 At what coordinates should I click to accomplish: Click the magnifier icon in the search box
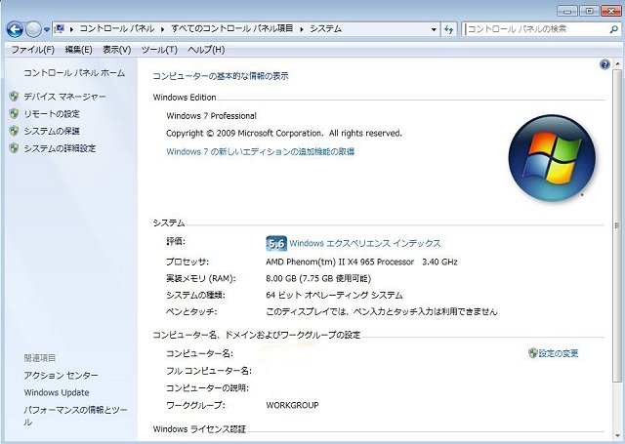pyautogui.click(x=613, y=29)
